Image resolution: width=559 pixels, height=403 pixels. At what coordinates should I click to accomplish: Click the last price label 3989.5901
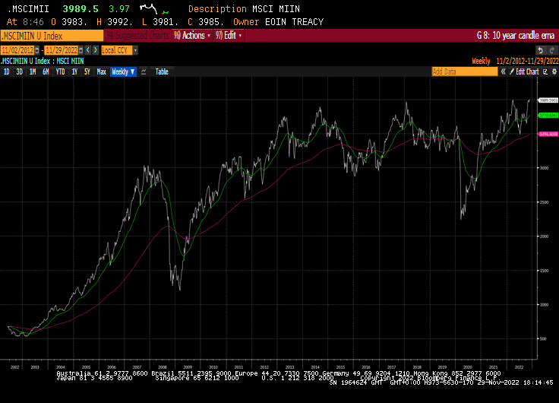tap(548, 100)
